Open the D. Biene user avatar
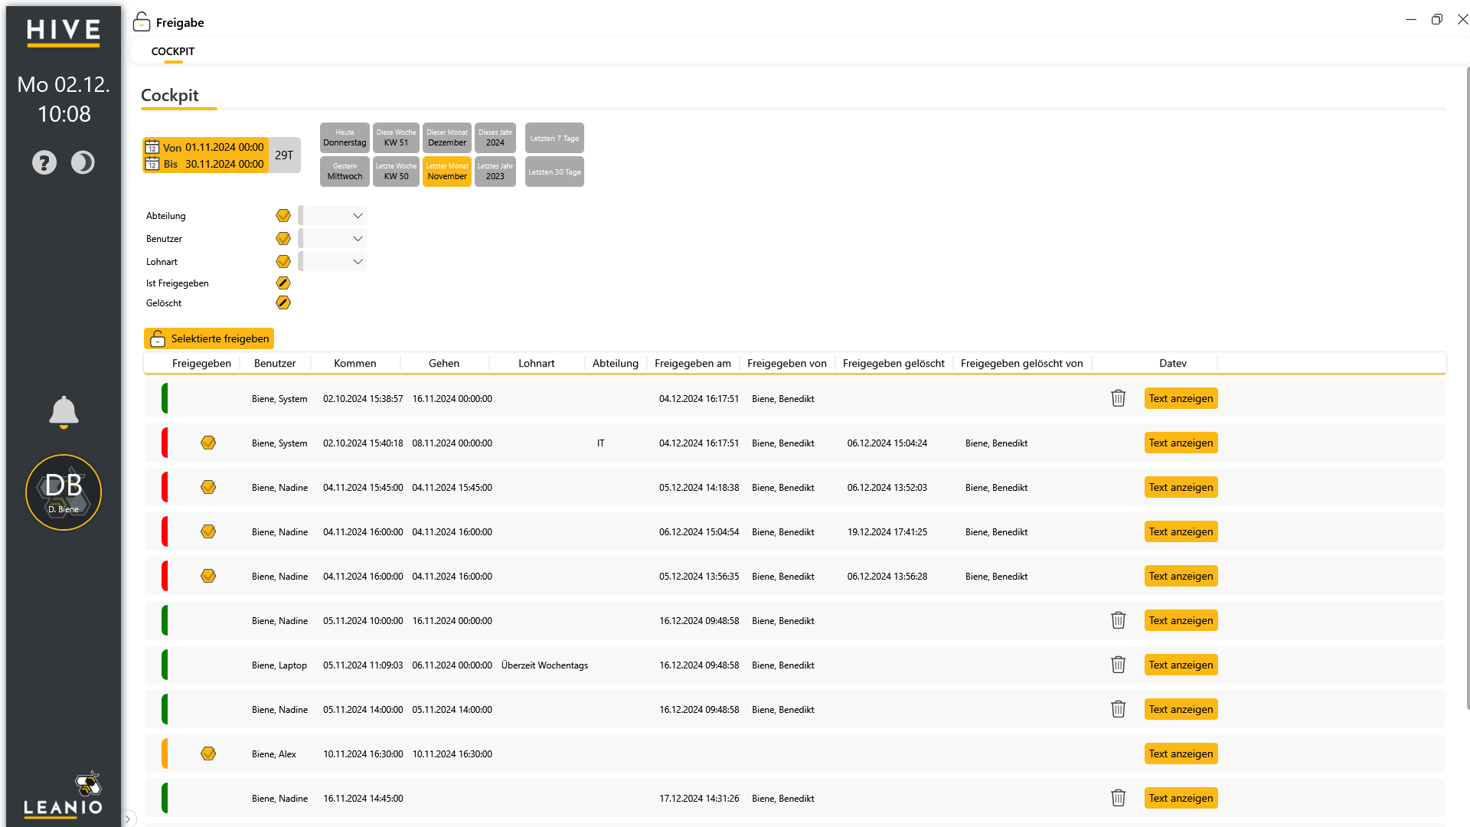Screen dimensions: 1470x827 (x=64, y=492)
